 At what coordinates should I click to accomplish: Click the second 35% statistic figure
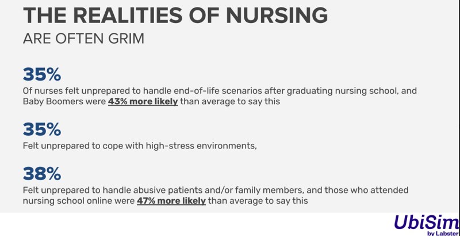42,130
